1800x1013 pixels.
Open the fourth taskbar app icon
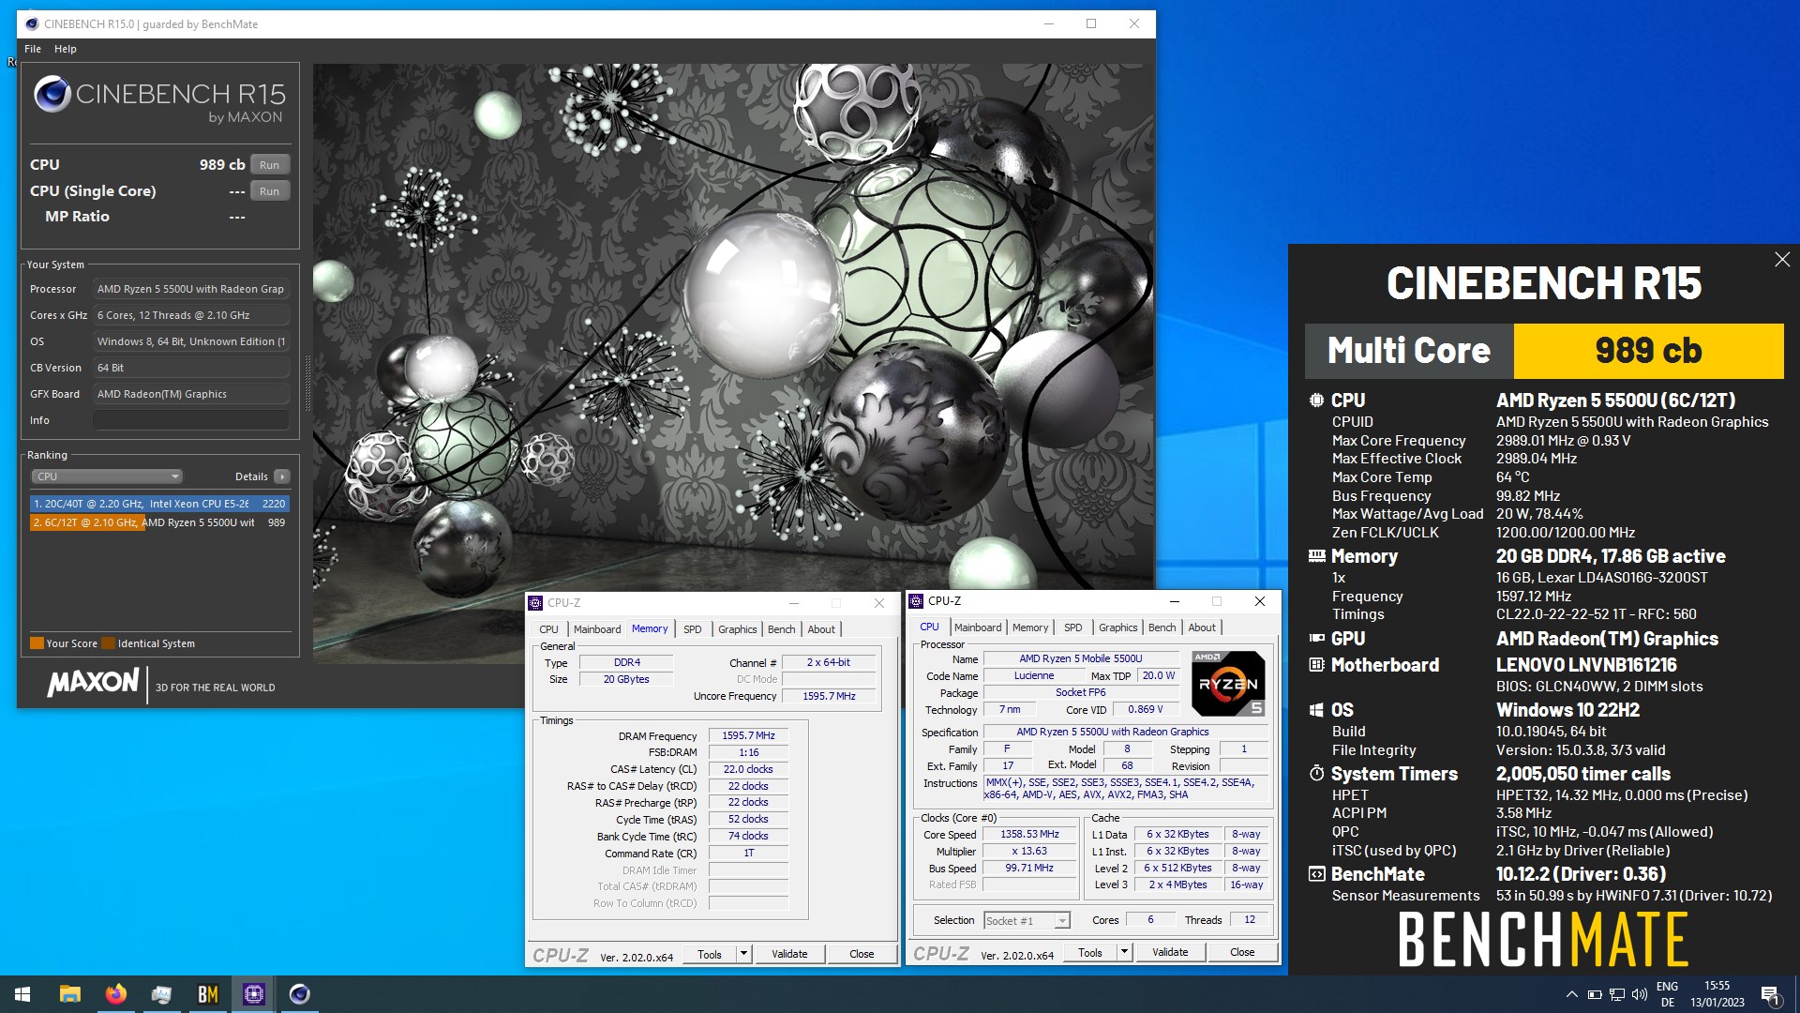(161, 994)
